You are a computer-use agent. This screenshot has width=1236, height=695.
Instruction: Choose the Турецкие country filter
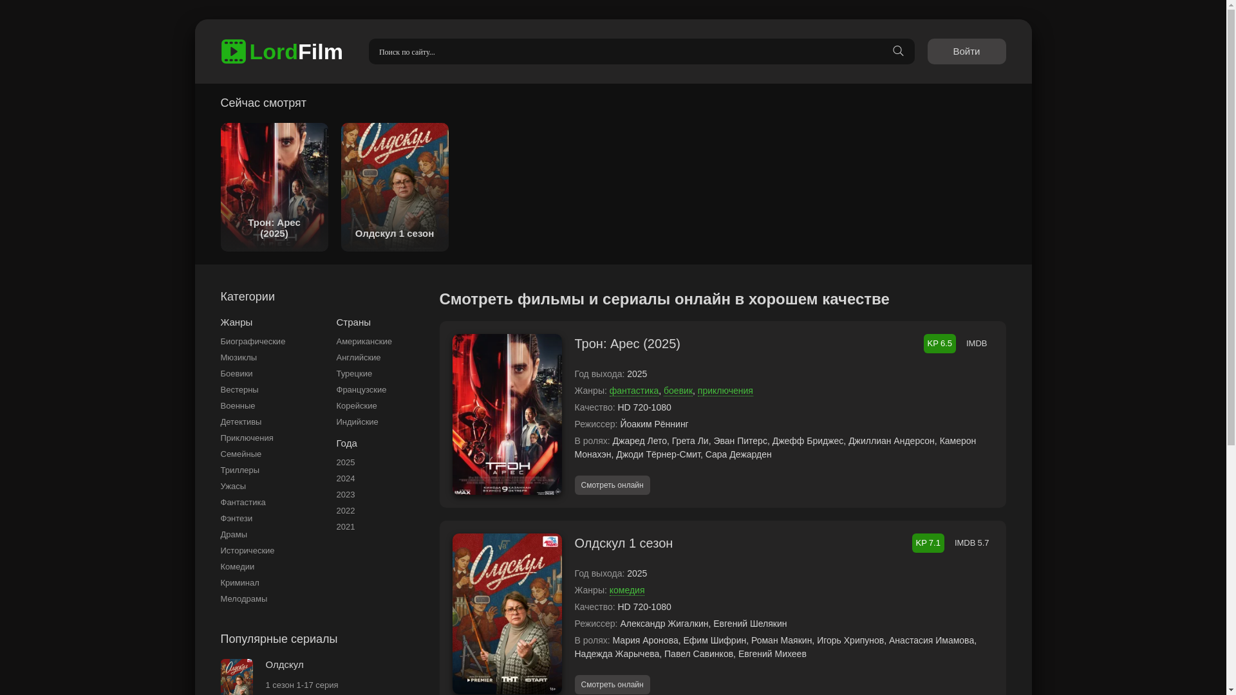(x=354, y=374)
